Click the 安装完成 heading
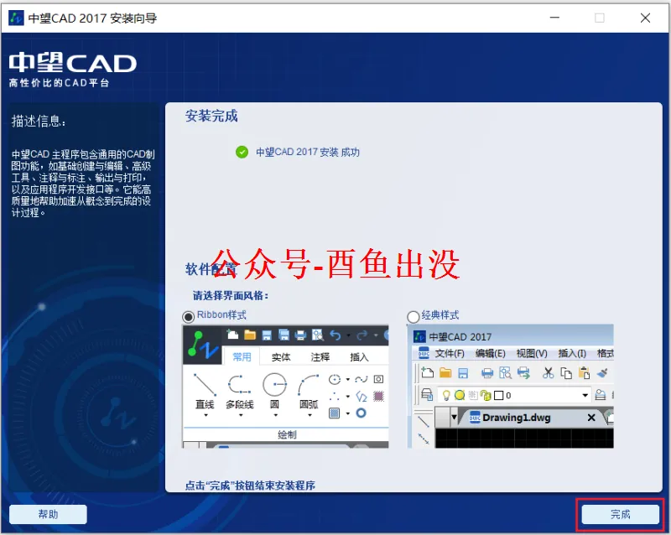Image resolution: width=671 pixels, height=535 pixels. coord(211,116)
